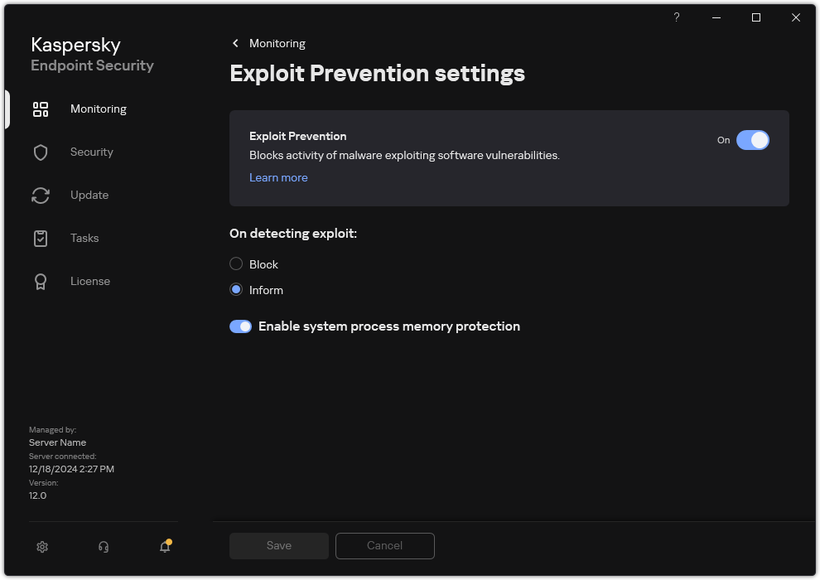Open application settings with the gear icon
Screen dimensions: 820x580
click(x=42, y=546)
